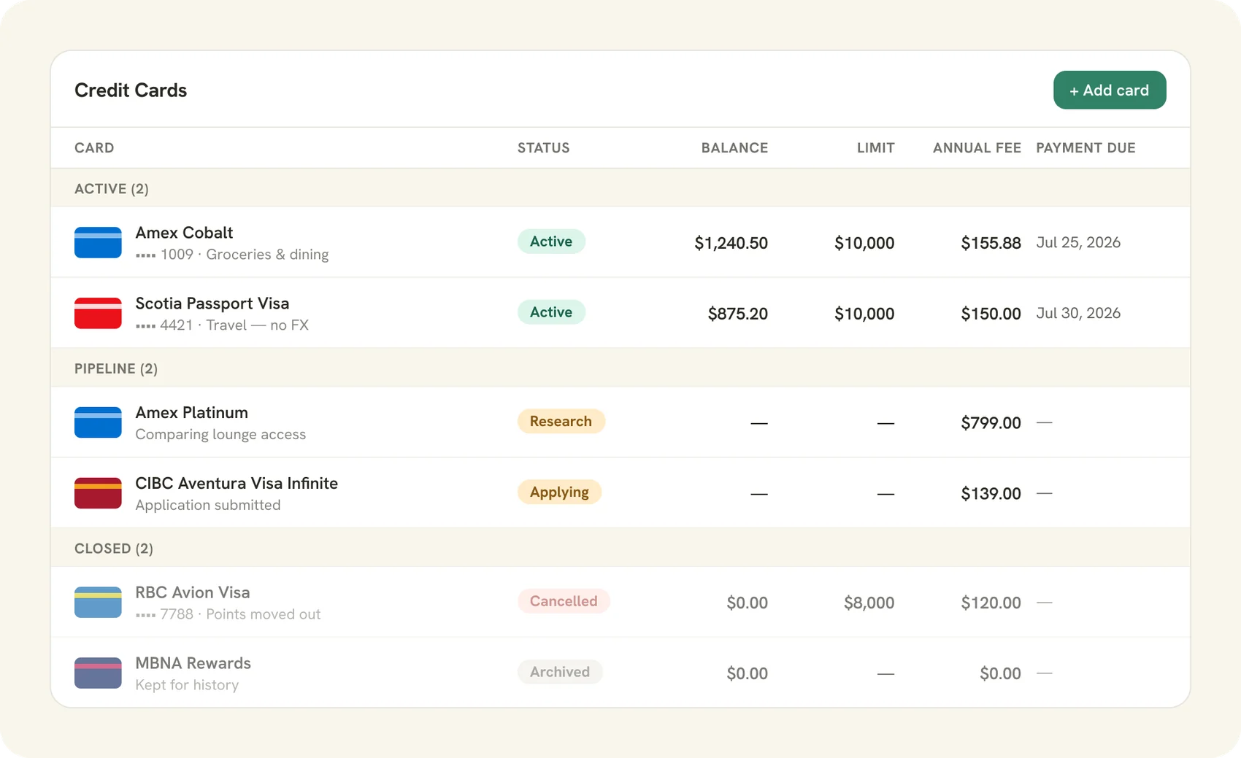Click the Active badge for Scotia Passport Visa
This screenshot has width=1241, height=758.
coord(551,312)
